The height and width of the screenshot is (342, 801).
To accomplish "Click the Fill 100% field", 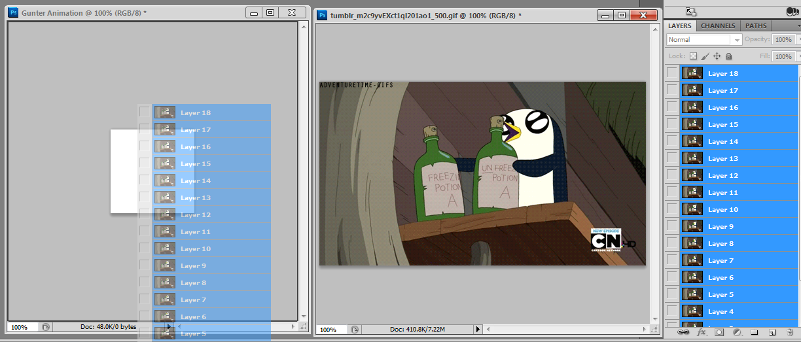I will pyautogui.click(x=783, y=57).
